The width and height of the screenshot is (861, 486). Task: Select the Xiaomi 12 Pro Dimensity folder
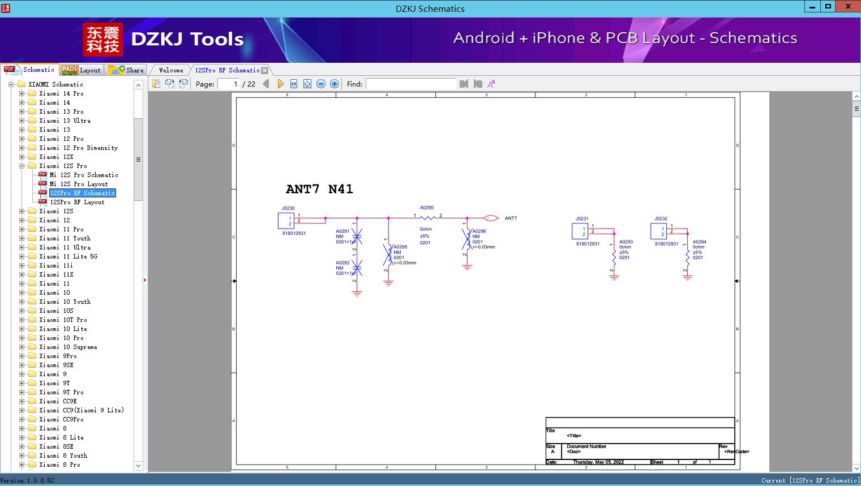(79, 148)
